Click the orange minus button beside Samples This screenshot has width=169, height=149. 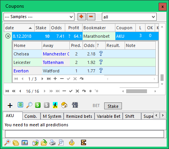(x=91, y=17)
